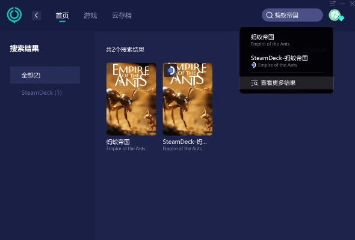Open the 云存档 tab
This screenshot has height=240, width=355.
point(122,16)
